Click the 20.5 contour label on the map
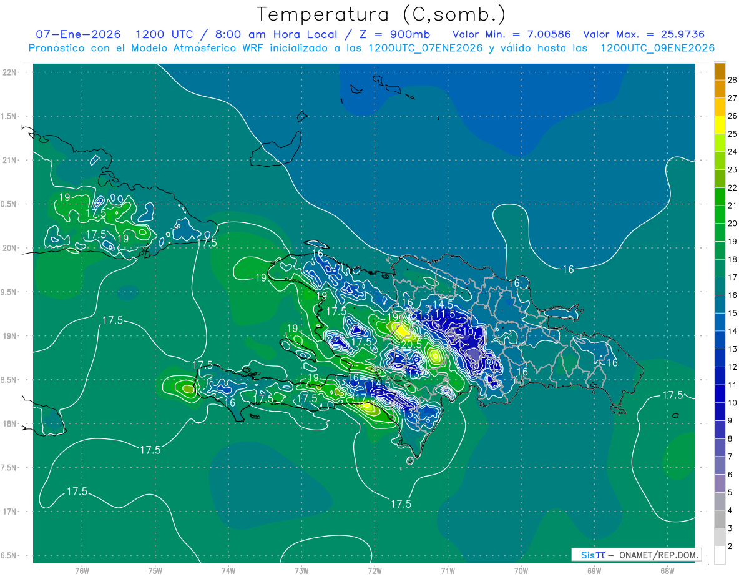Screen dimensions: 749x579 pos(411,344)
